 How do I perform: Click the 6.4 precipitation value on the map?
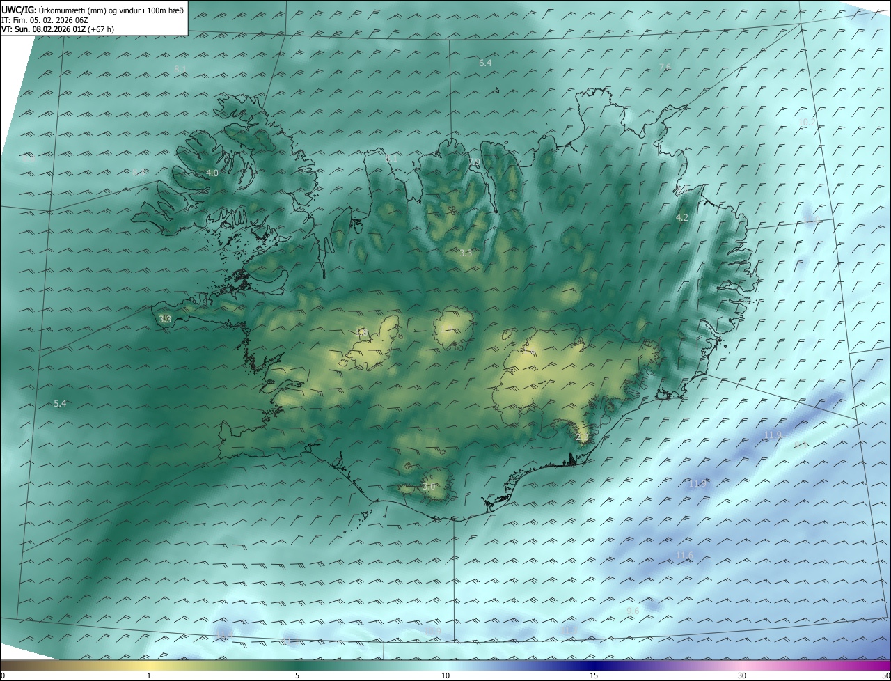(x=485, y=63)
